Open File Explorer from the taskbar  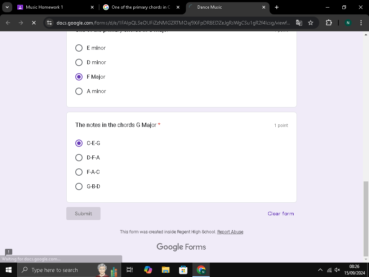[166, 270]
